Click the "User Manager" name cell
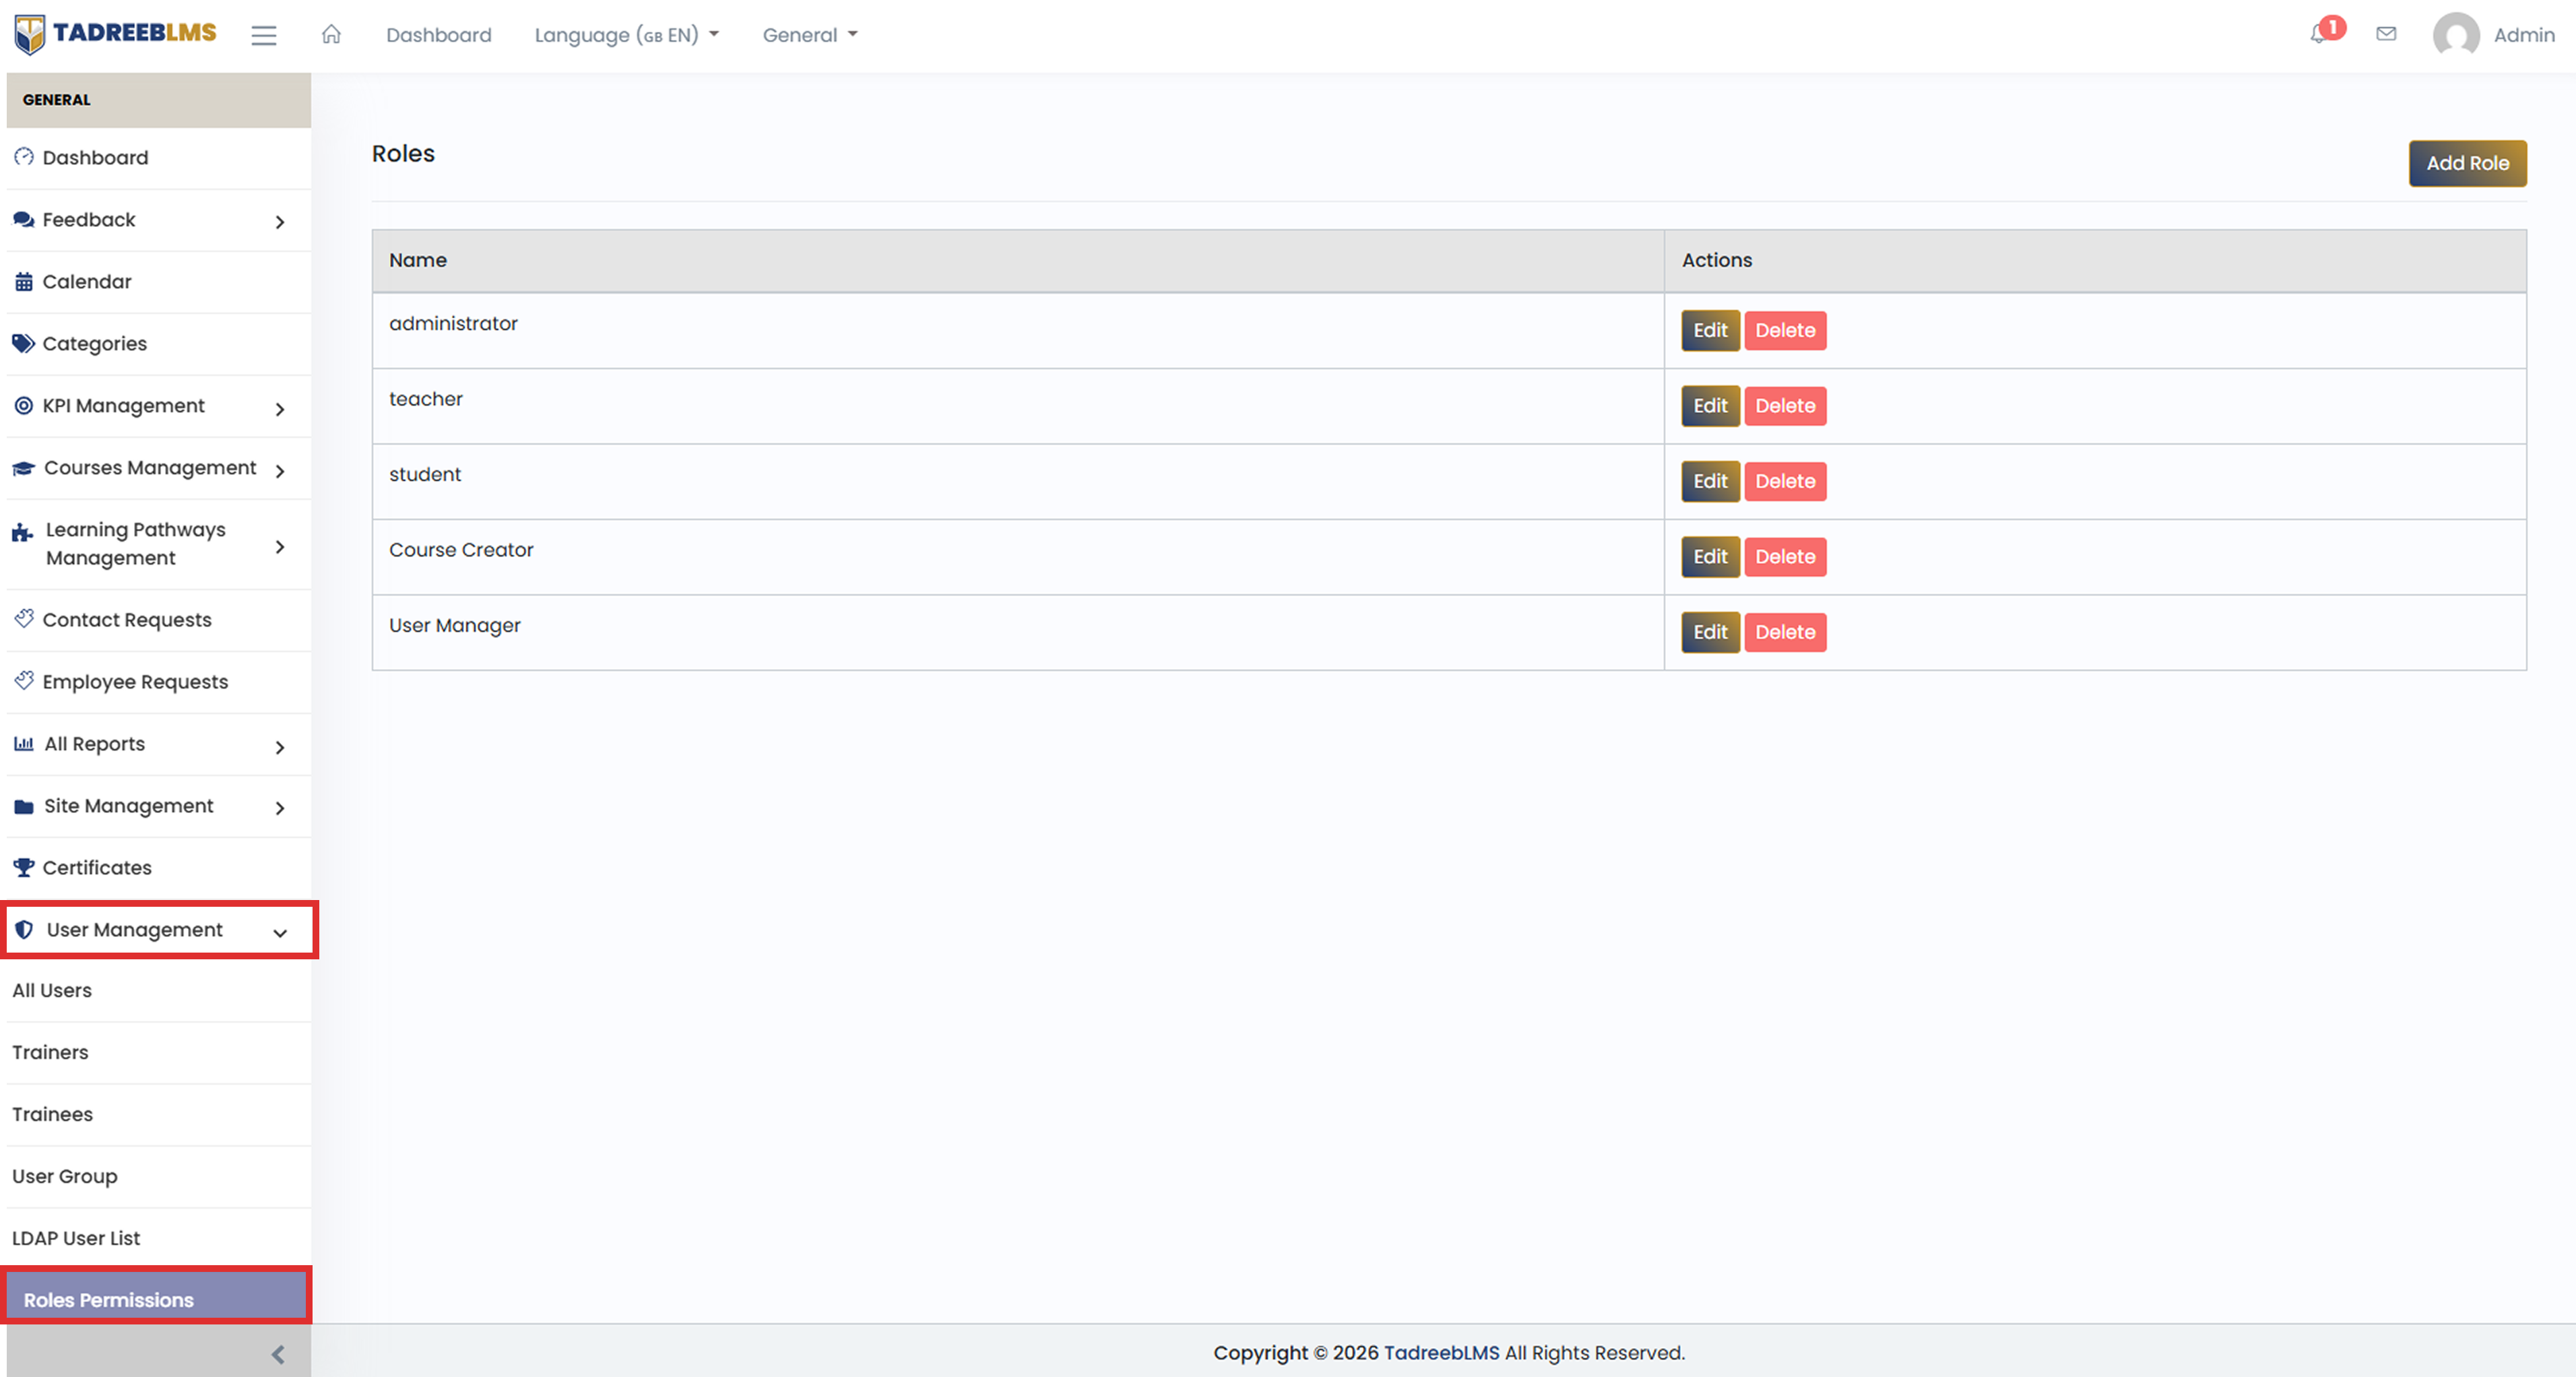2576x1377 pixels. pos(1018,632)
